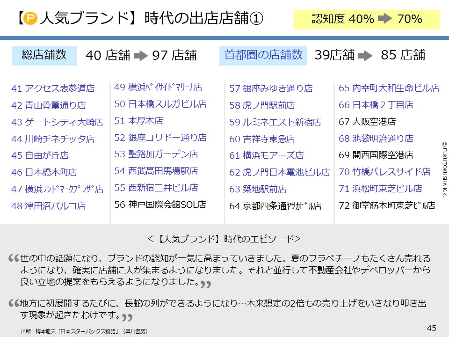Select store entry 67 大阪空港店
Image resolution: width=449 pixels, height=337 pixels.
367,122
